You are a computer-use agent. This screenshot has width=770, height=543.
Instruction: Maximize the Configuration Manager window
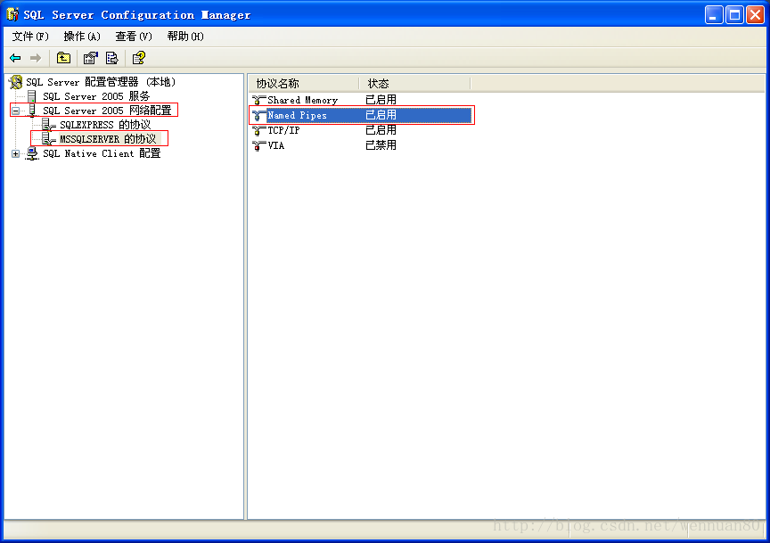tap(734, 15)
